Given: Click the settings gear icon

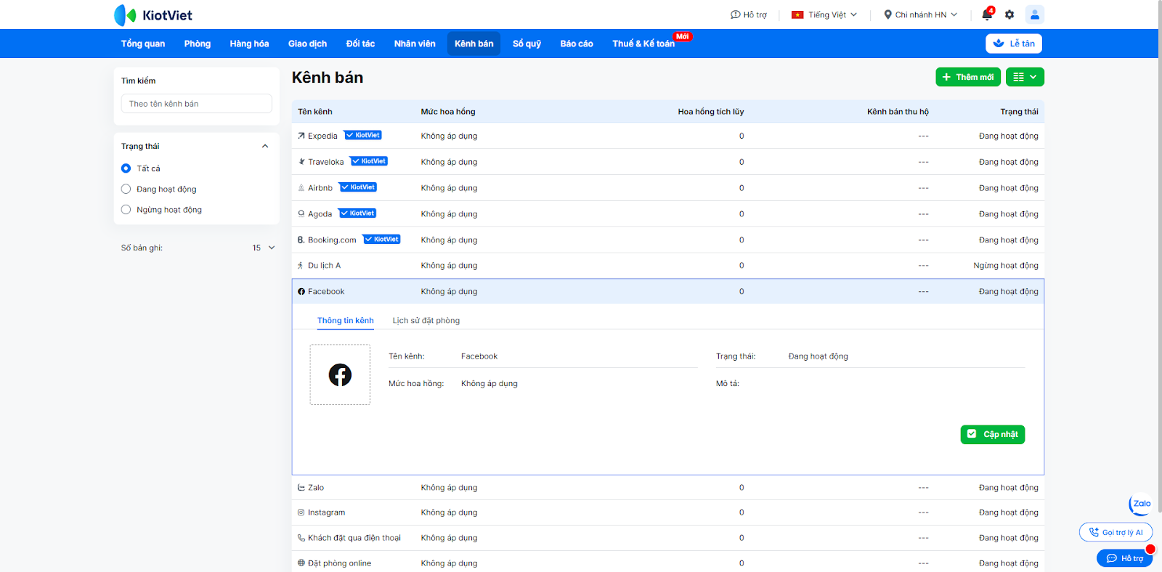Looking at the screenshot, I should pos(1009,15).
